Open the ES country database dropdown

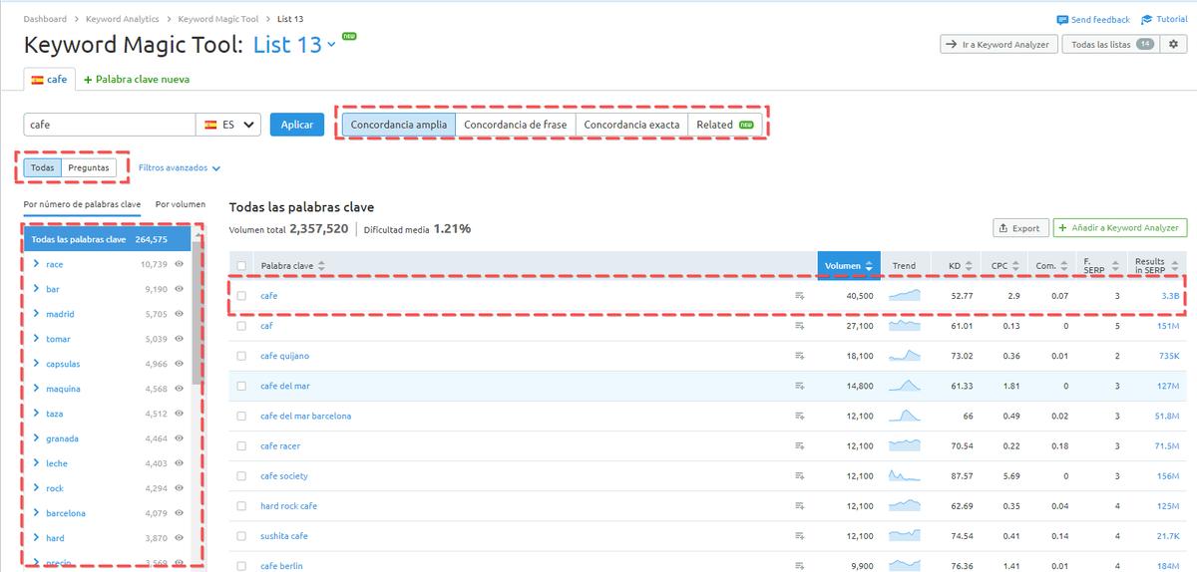click(228, 125)
